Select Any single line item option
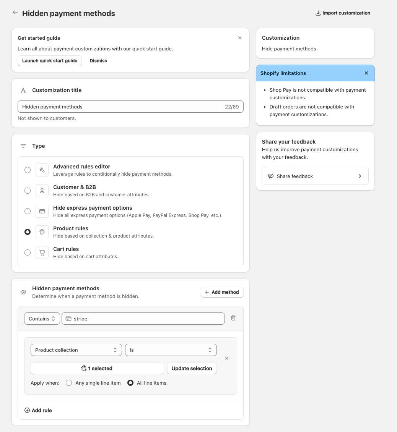Screen dimensions: 397x432 69,383
